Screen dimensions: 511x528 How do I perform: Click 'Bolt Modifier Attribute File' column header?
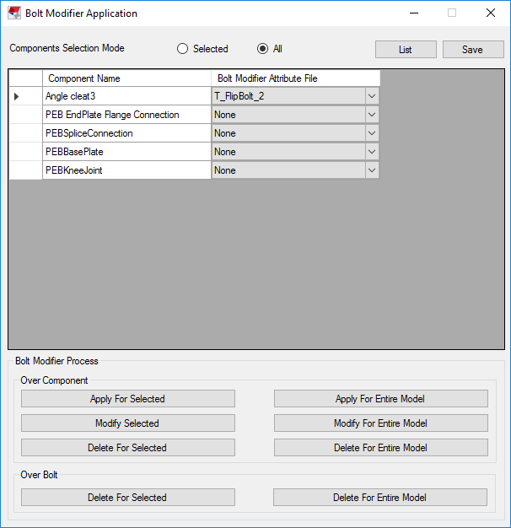(x=296, y=78)
